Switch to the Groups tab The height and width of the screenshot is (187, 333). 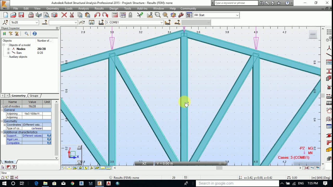34,96
